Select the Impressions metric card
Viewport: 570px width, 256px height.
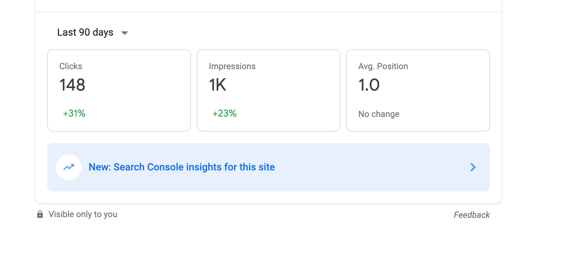click(269, 90)
